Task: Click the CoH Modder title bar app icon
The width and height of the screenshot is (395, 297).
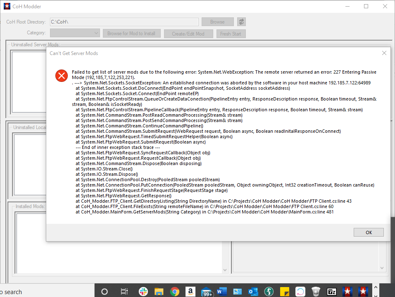Action: (7, 6)
